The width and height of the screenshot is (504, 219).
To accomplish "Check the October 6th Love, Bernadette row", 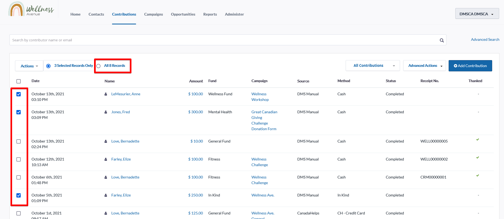I will 19,177.
